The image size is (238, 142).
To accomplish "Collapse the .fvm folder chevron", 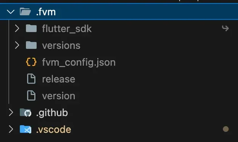I will [11, 12].
